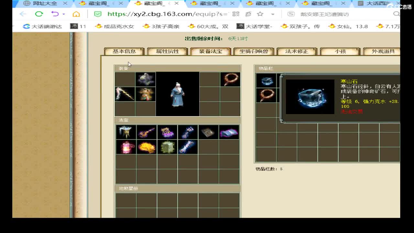Open the dropdown arrow beside the purple undo icon
Image resolution: width=414 pixels, height=233 pixels.
(64, 14)
